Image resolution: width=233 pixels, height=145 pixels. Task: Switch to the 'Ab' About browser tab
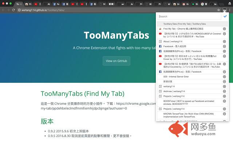[x=47, y=4]
